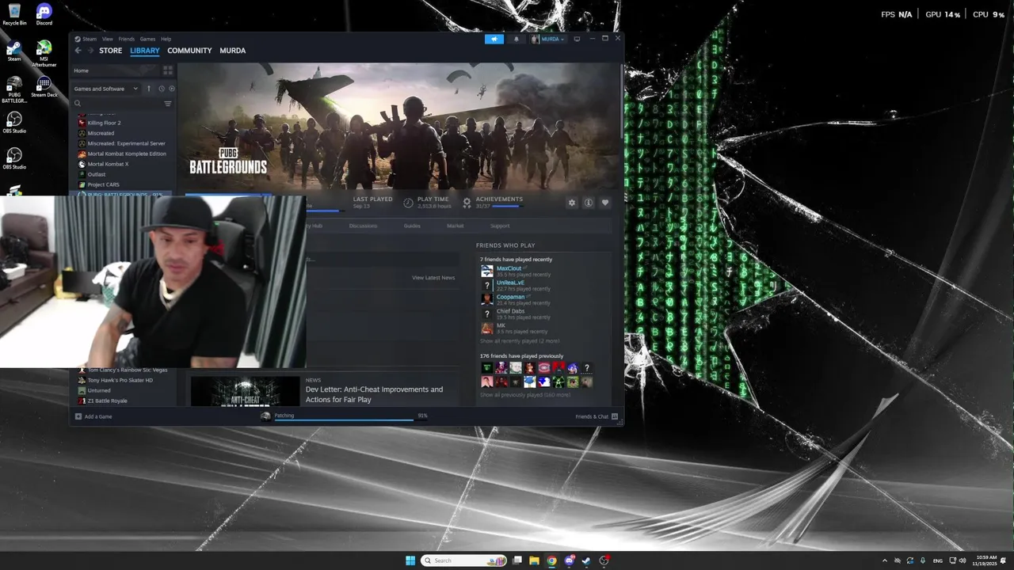
Task: Select Tony Hawk's Pro Skater HD
Action: (x=116, y=380)
